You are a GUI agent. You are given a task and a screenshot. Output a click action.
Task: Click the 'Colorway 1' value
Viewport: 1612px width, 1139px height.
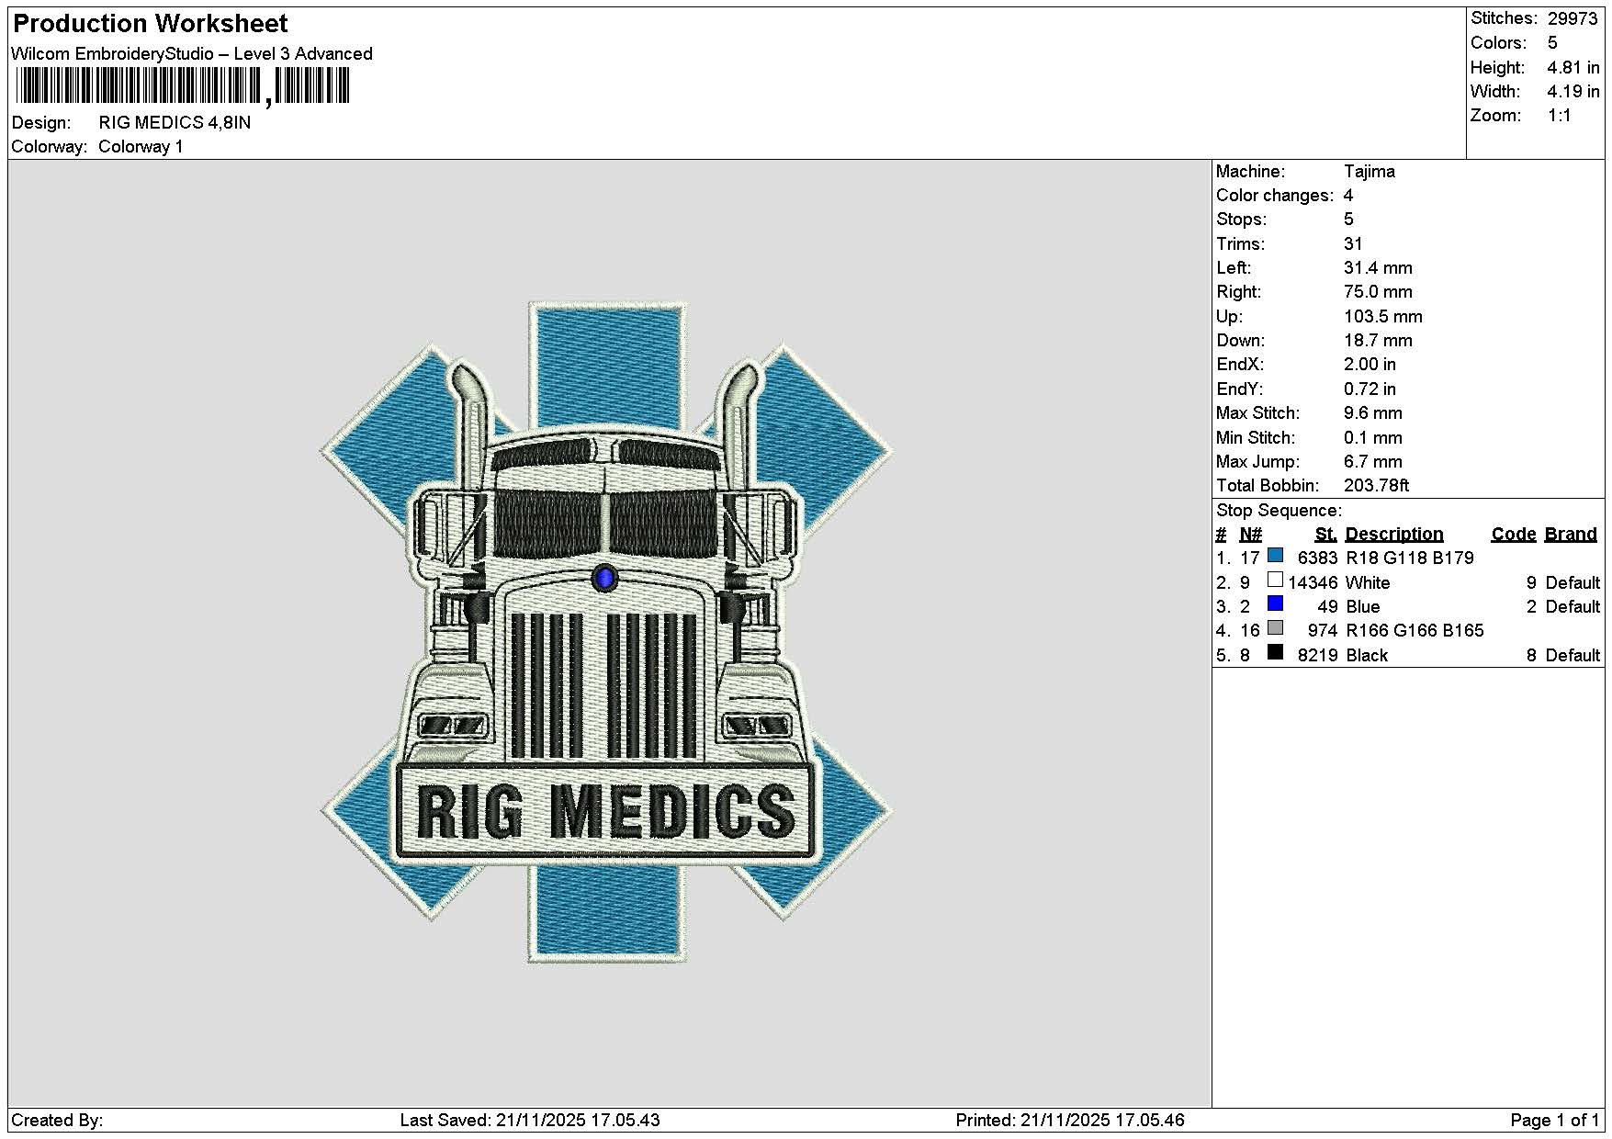tap(141, 146)
